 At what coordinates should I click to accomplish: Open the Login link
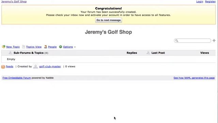pyautogui.click(x=200, y=1)
